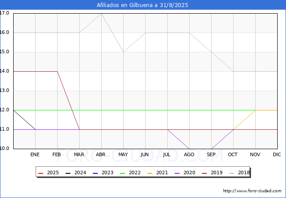Click the SEP month axis label
Screen dimensions: 286x198
pos(211,154)
